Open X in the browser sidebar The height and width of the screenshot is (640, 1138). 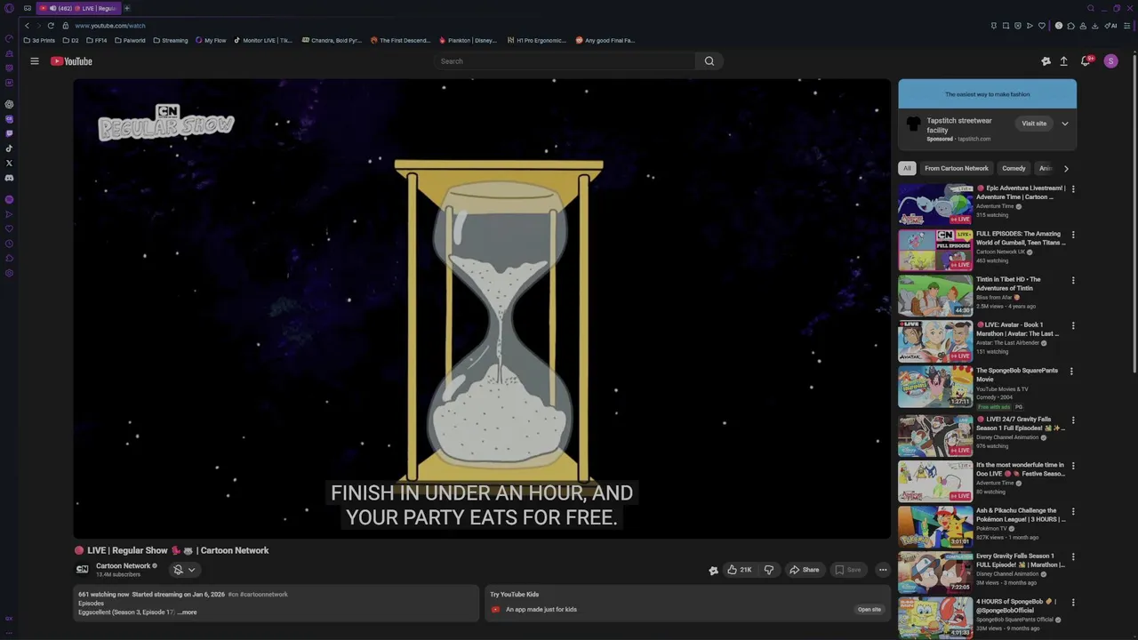click(x=9, y=163)
